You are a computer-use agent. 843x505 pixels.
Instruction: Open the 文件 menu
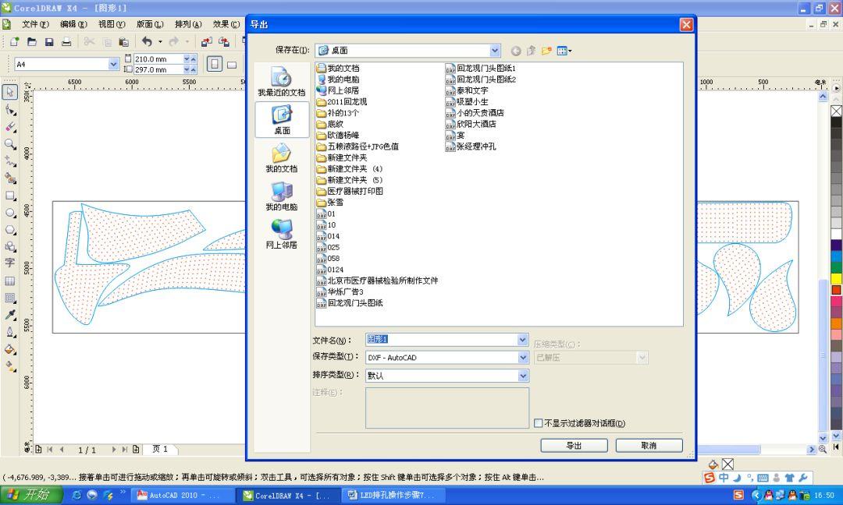pyautogui.click(x=36, y=24)
